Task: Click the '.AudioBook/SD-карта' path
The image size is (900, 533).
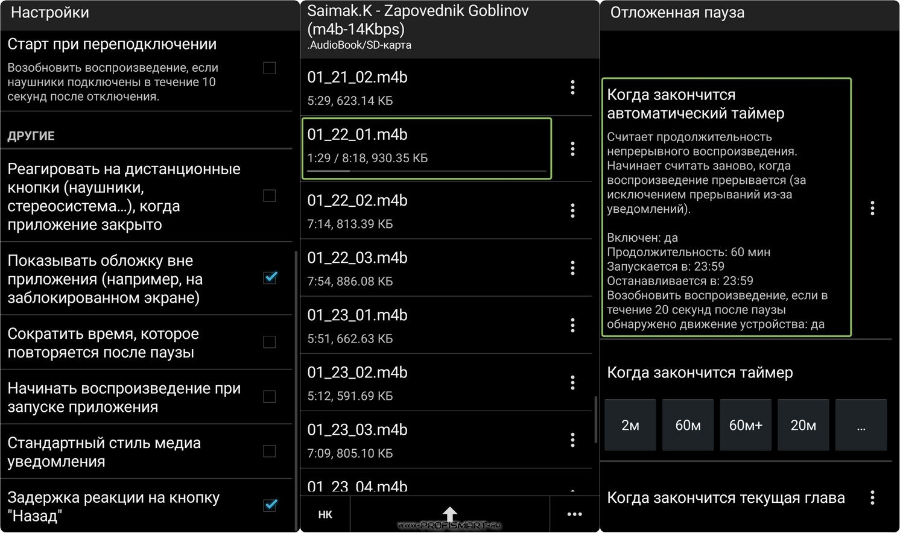Action: tap(359, 45)
